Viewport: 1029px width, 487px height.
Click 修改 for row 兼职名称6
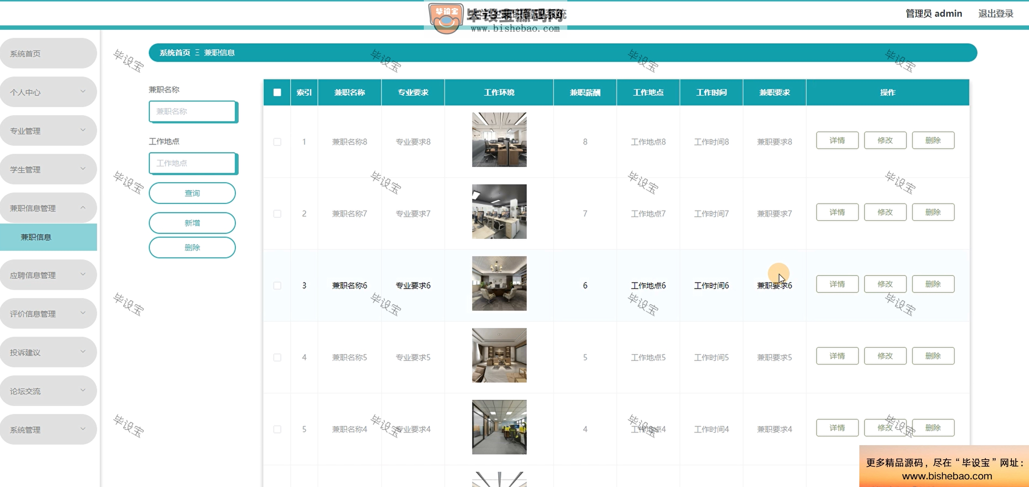point(885,284)
